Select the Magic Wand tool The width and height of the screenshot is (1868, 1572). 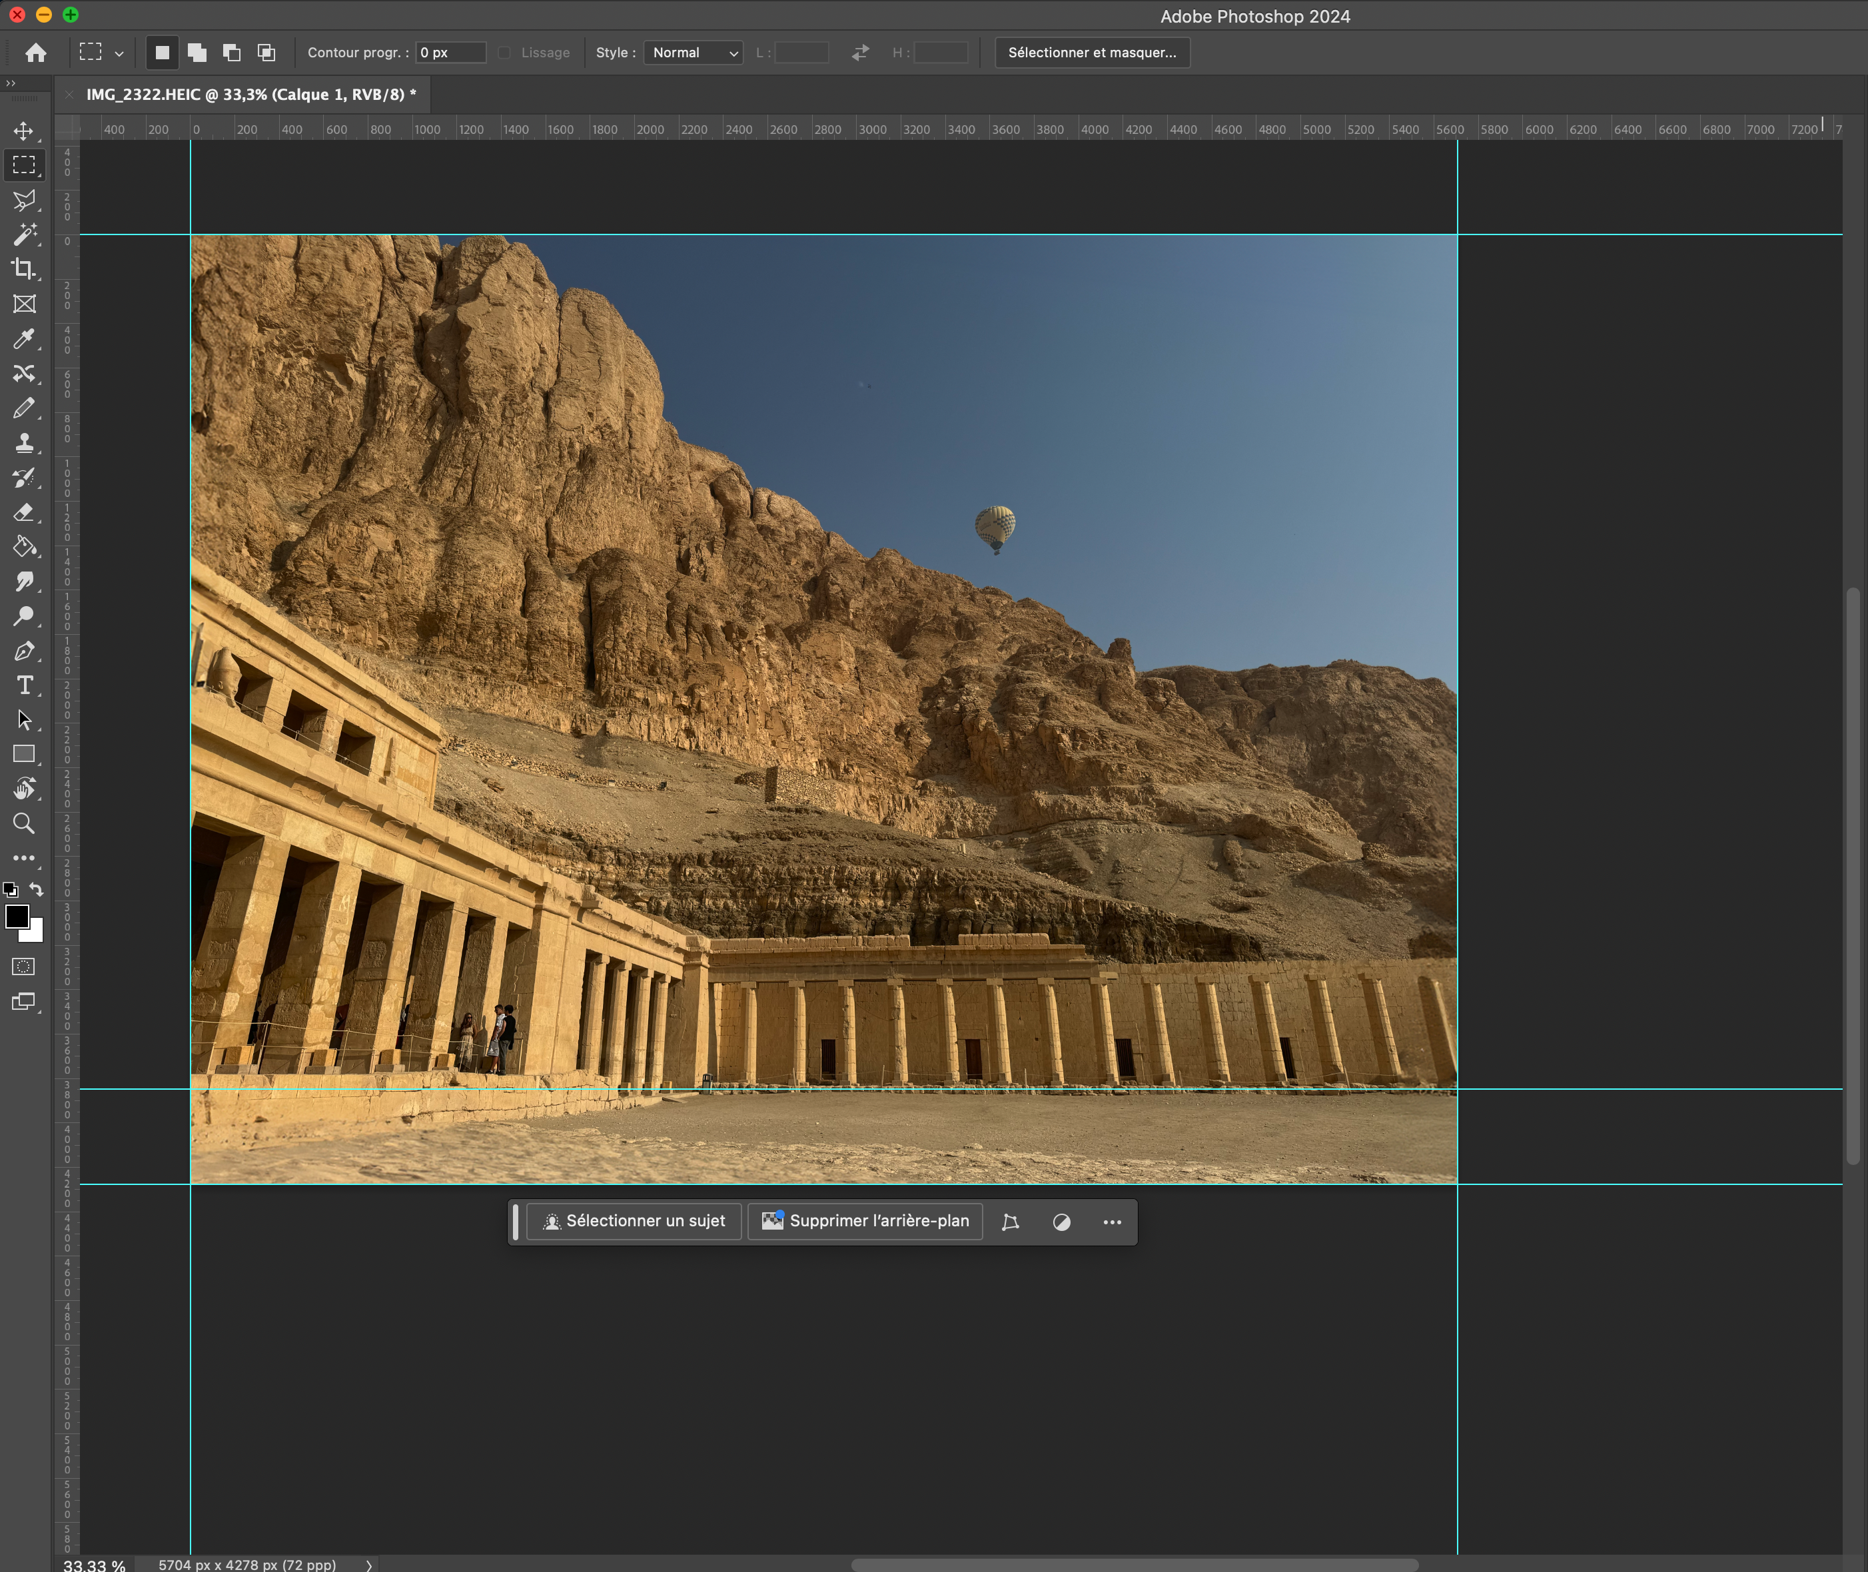click(24, 234)
